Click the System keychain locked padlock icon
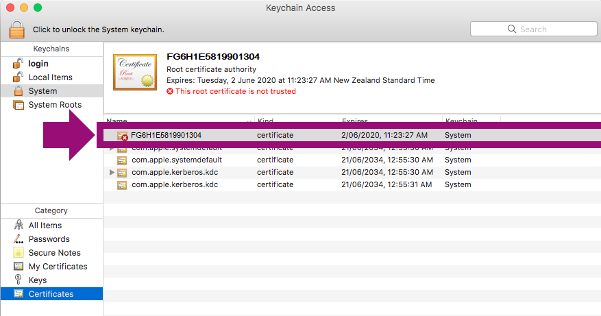The height and width of the screenshot is (316, 601). 18,91
